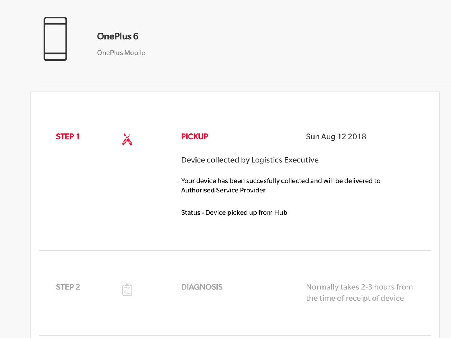Click 'Device collected by Logistics Executive' text
The width and height of the screenshot is (451, 338).
click(250, 160)
